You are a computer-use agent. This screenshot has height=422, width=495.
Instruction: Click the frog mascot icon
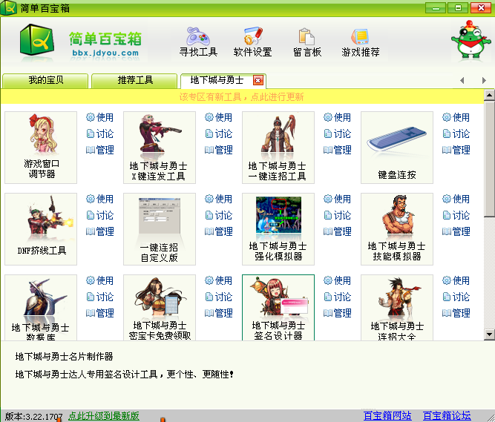471,40
